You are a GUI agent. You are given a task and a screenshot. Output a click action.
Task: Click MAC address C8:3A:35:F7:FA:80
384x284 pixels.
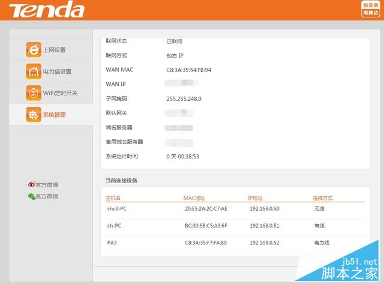pos(206,243)
